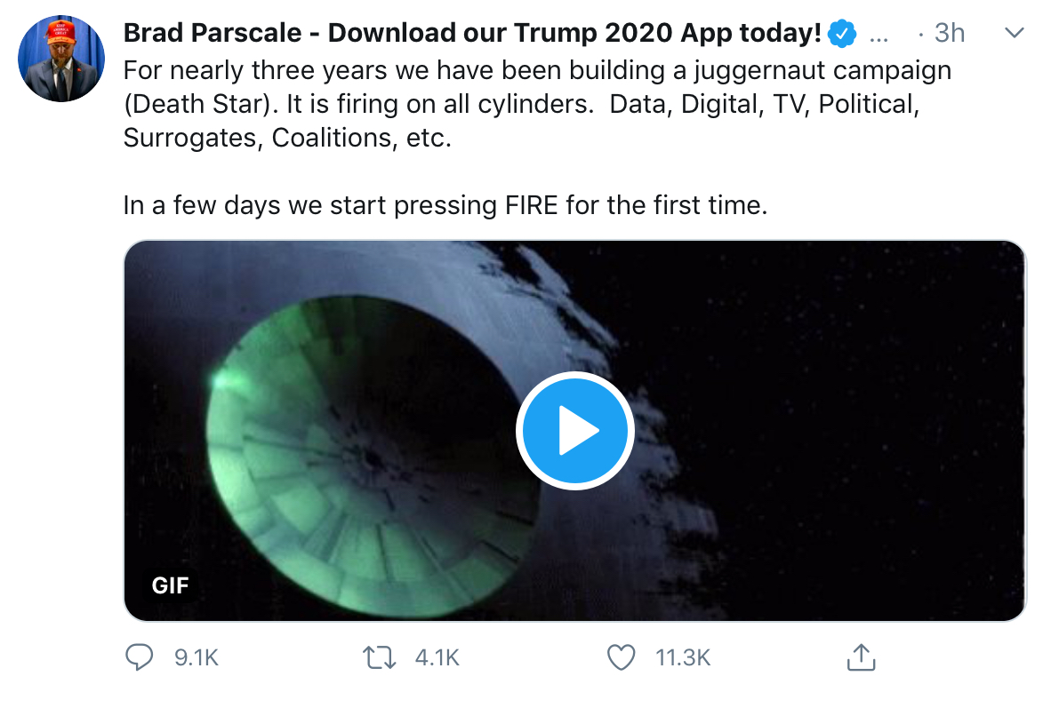Click the truncated username ellipsis after the badge

click(x=878, y=36)
